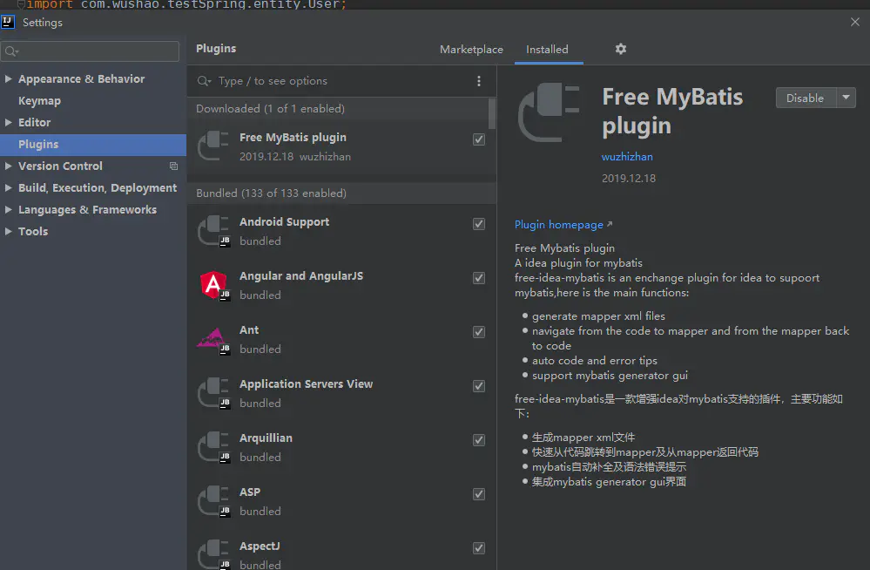The width and height of the screenshot is (870, 570).
Task: Select Plugins in the settings tree
Action: pos(93,145)
